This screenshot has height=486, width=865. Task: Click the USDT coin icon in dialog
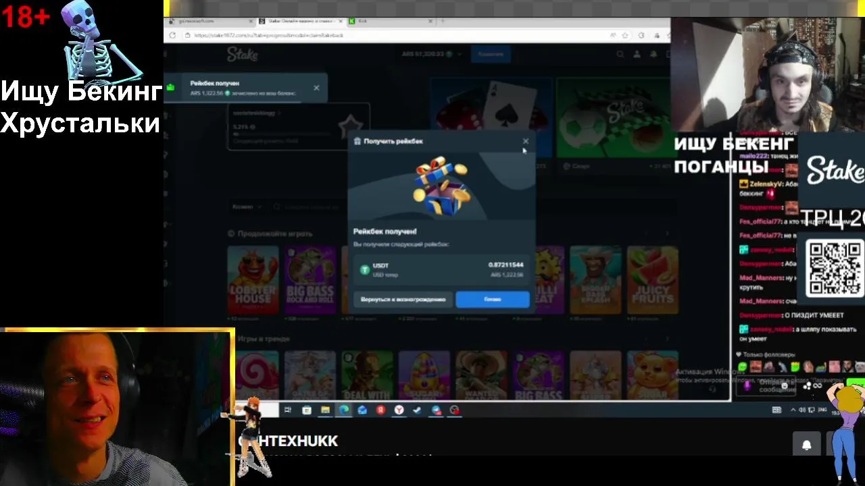tap(365, 270)
